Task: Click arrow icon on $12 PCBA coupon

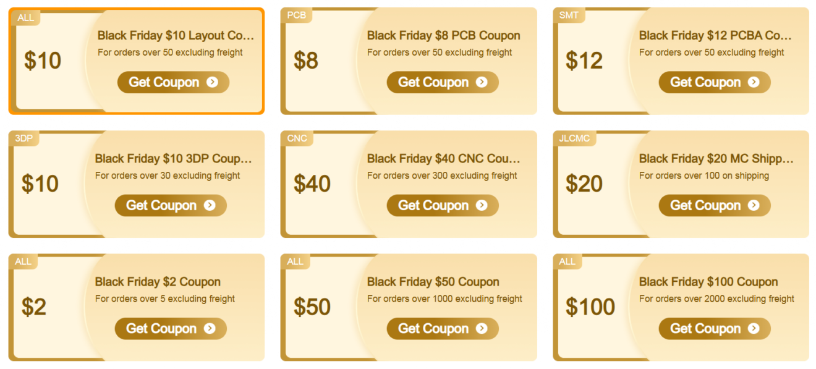Action: pyautogui.click(x=754, y=82)
